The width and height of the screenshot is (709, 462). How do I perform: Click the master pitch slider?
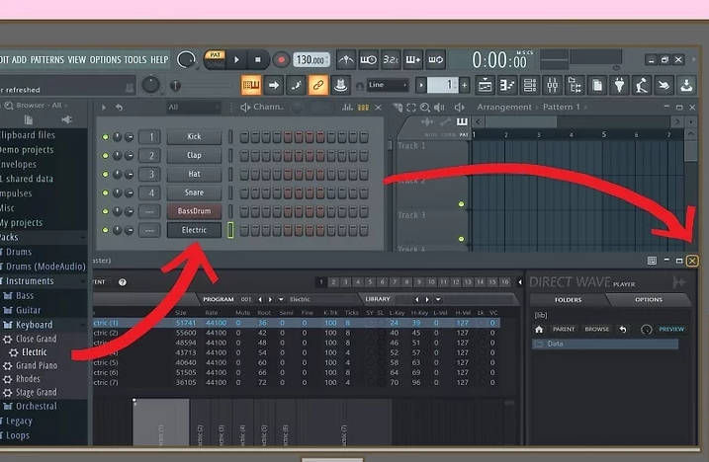pos(175,85)
